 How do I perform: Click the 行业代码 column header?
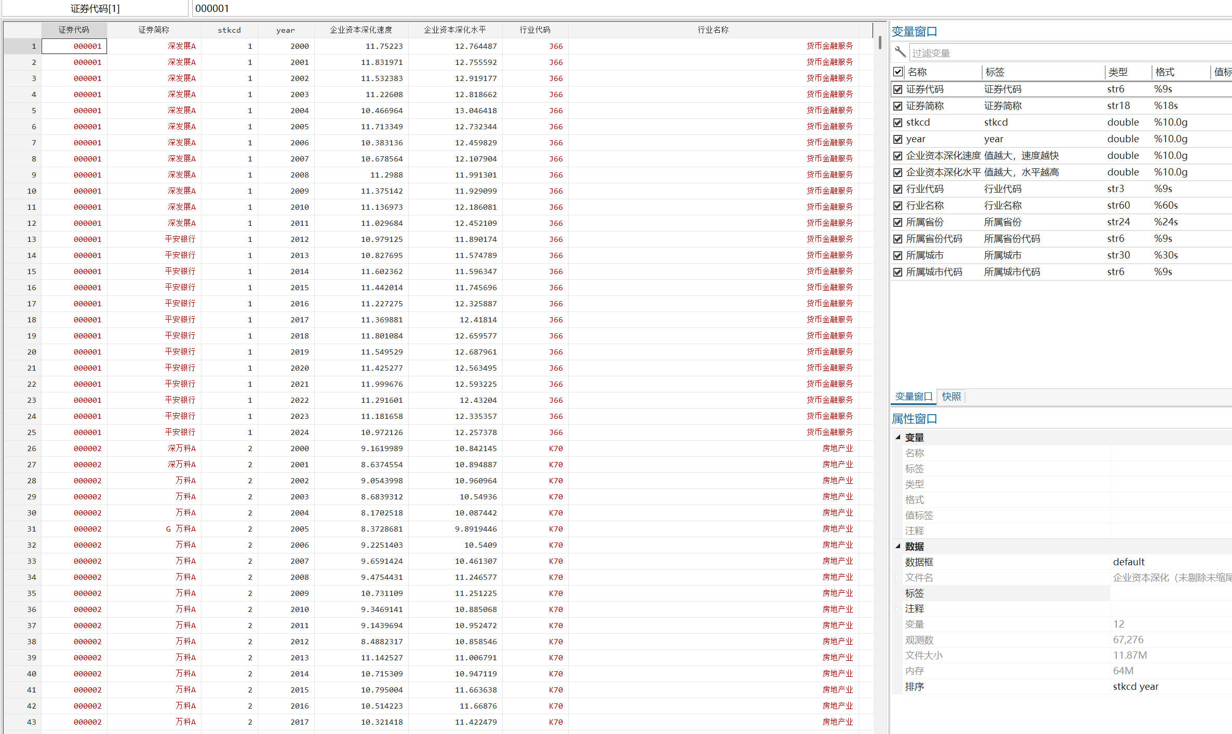point(534,30)
